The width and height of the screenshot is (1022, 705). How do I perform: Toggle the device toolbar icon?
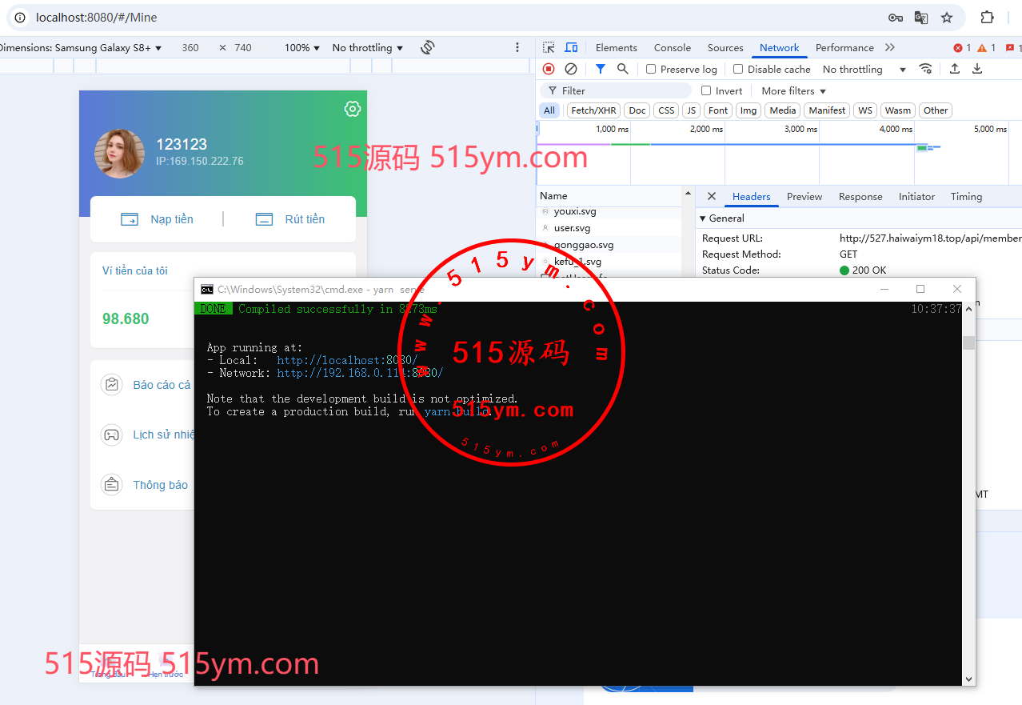(x=571, y=48)
